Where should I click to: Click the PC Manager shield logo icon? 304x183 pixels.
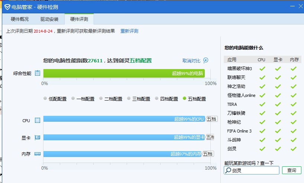click(7, 7)
